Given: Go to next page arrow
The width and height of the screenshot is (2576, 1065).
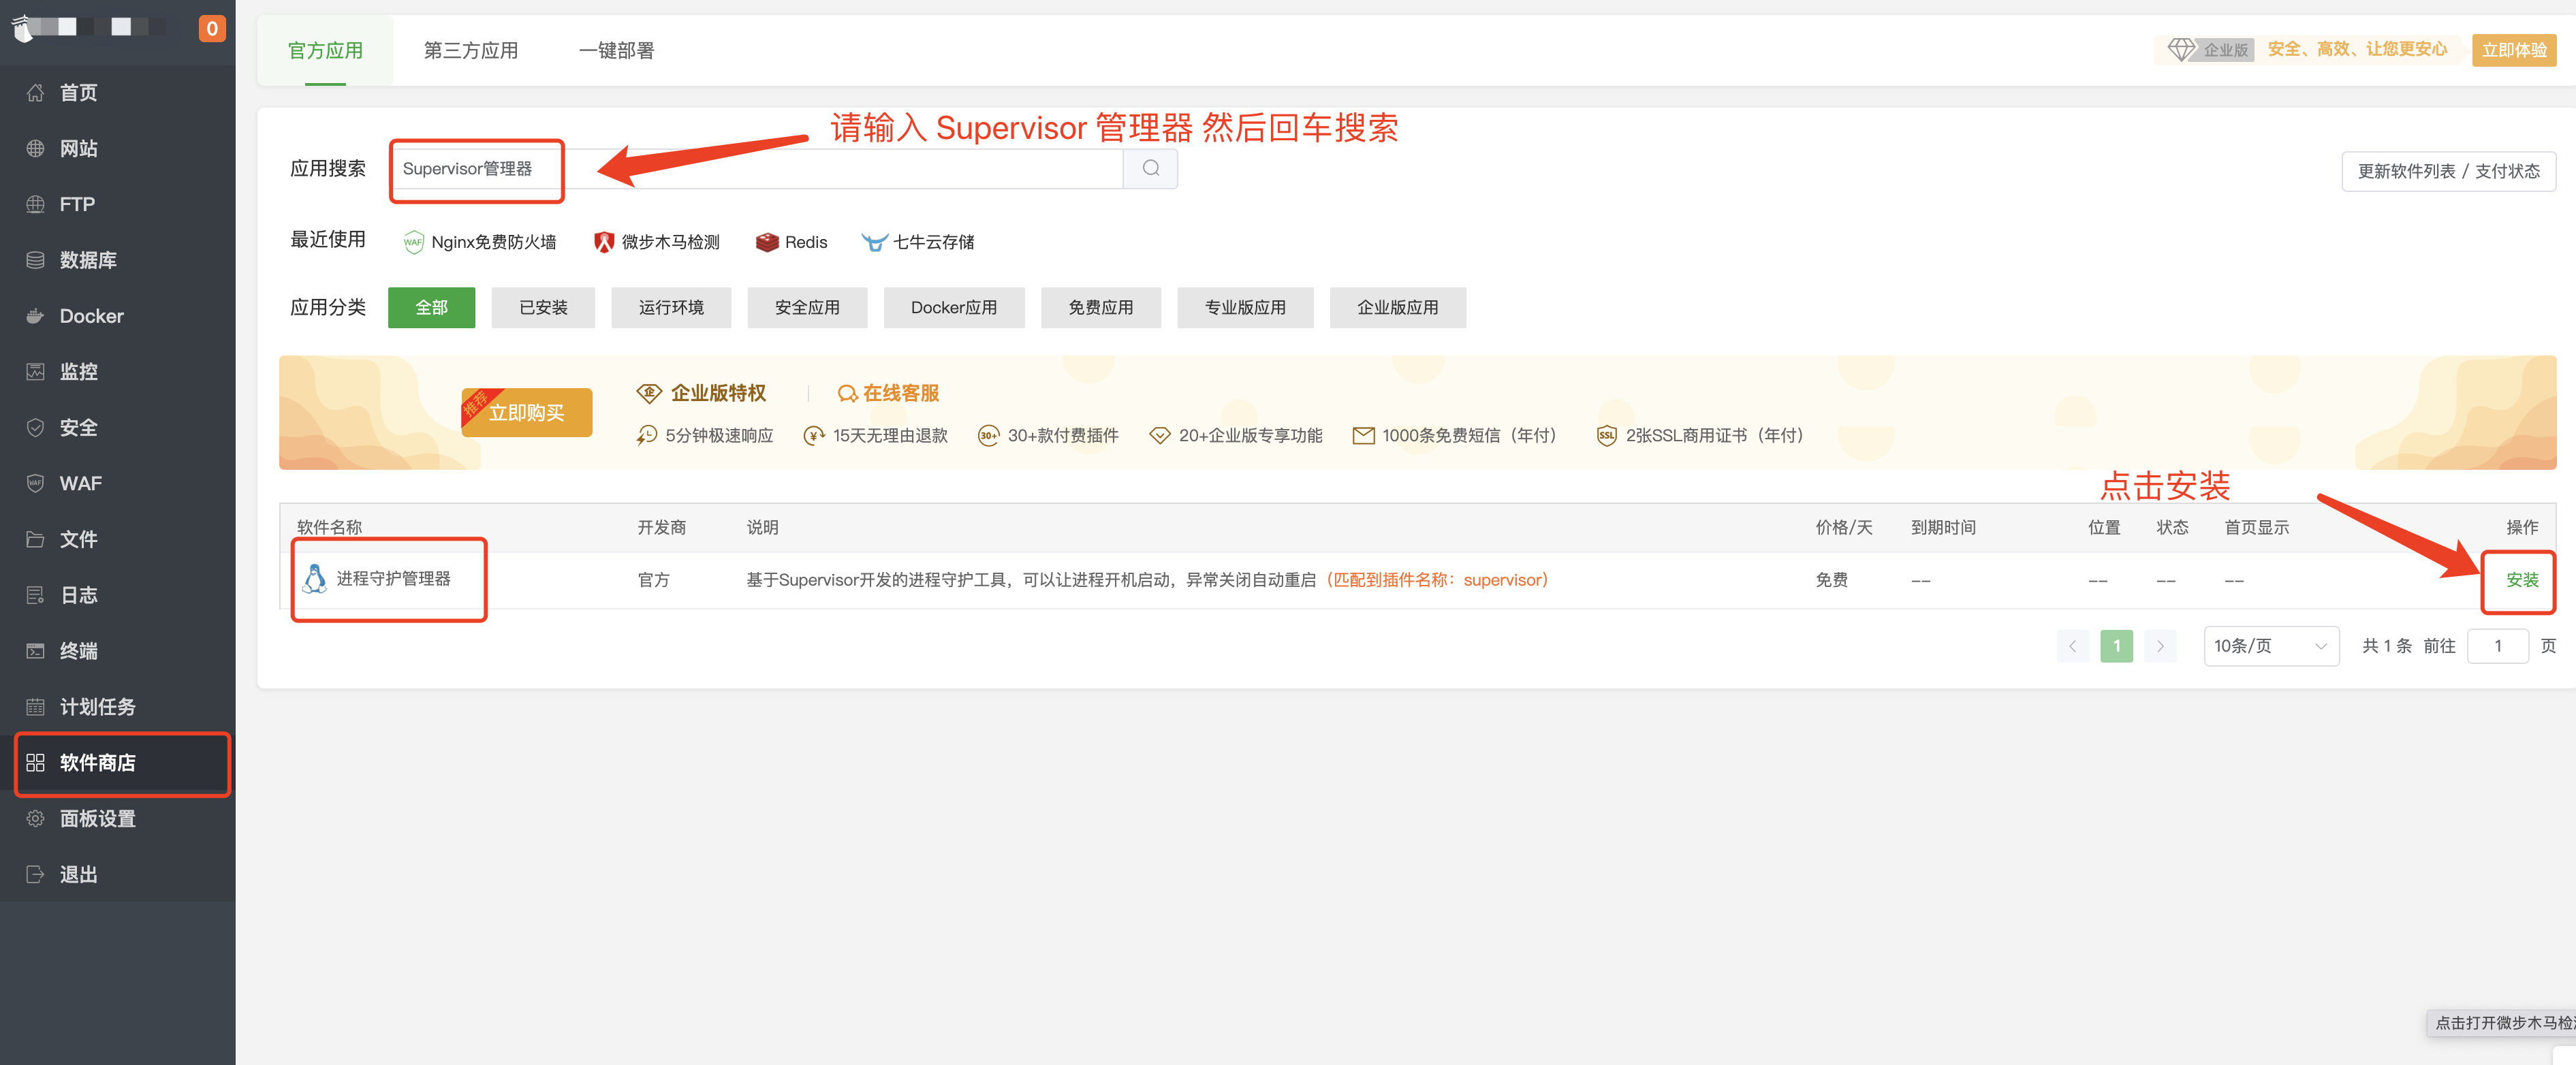Looking at the screenshot, I should click(2160, 646).
